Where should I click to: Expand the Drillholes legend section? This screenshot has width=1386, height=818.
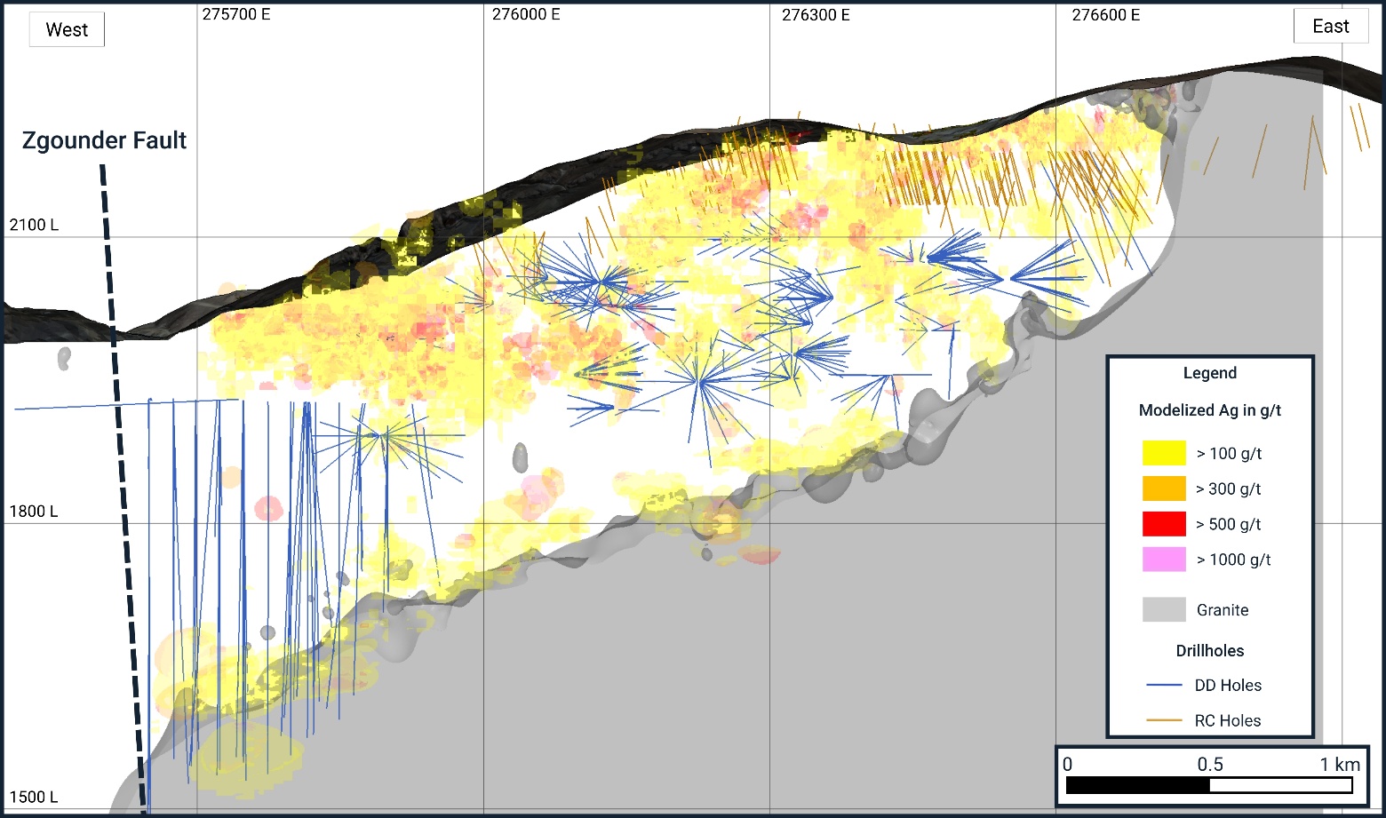coord(1210,650)
